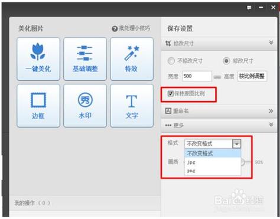
Task: Click the 宽度 width input field
Action: [197, 76]
